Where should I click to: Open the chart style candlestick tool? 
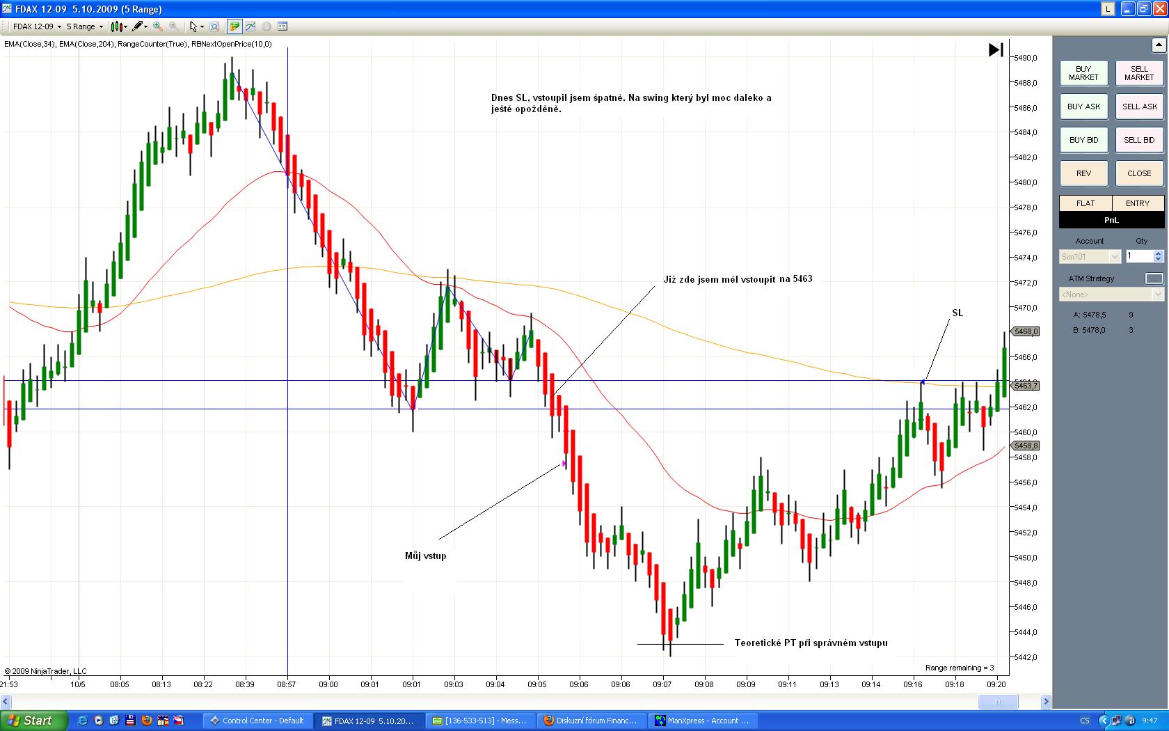point(117,26)
